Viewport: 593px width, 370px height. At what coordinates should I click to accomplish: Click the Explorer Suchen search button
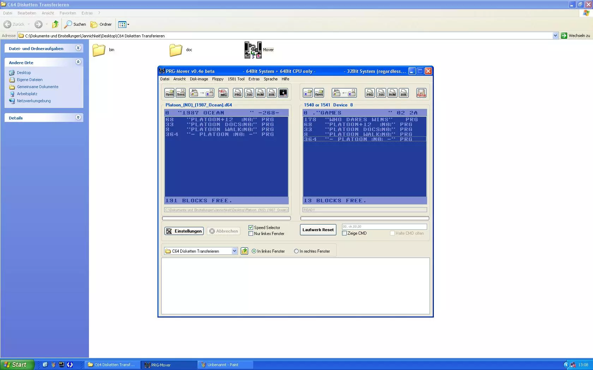[x=75, y=24]
